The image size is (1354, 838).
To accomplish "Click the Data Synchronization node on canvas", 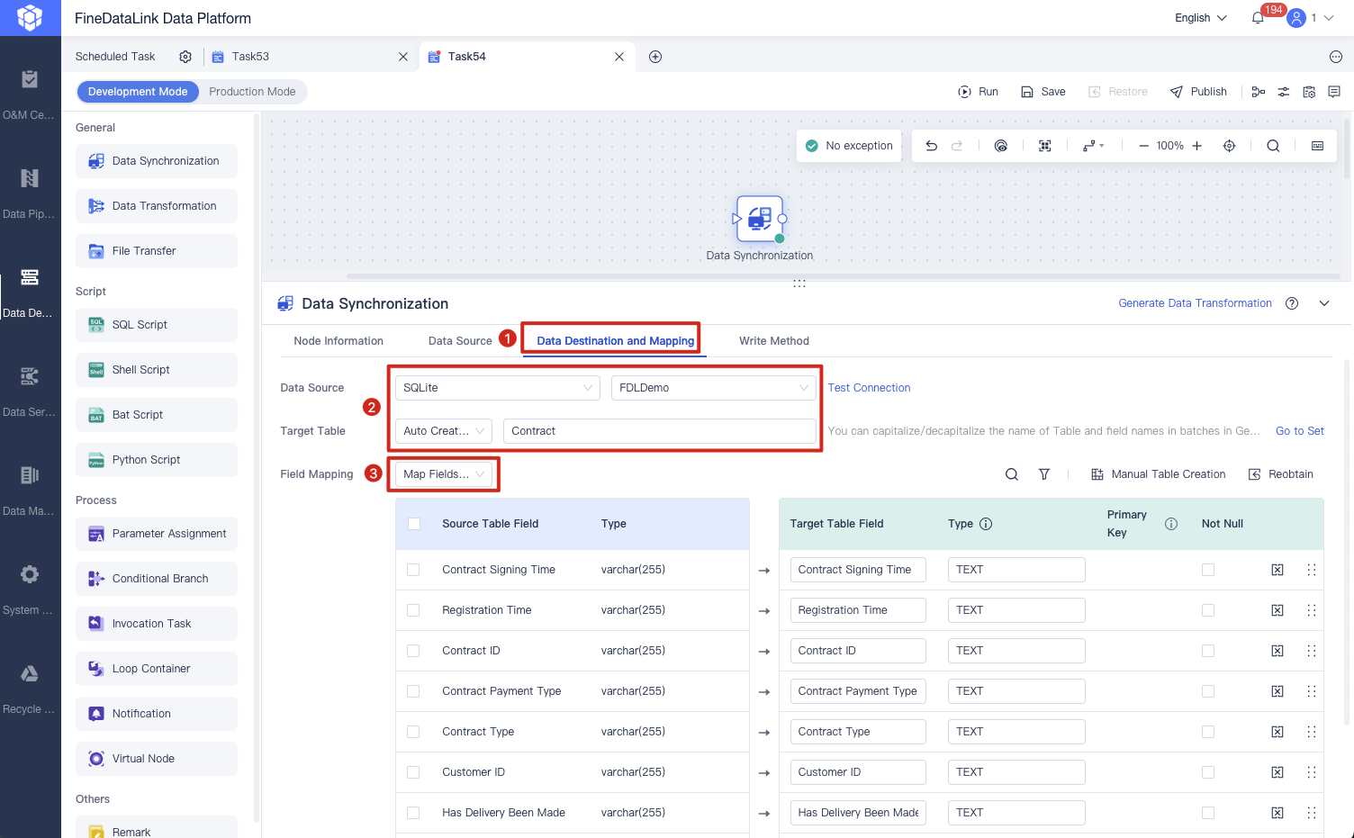I will pos(760,219).
